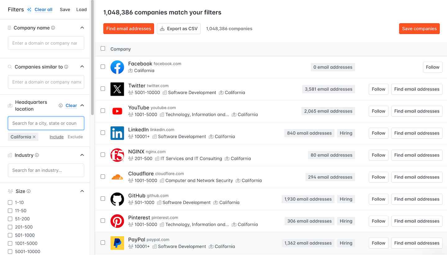Collapse the Company name filter section
The width and height of the screenshot is (447, 255).
[x=82, y=28]
